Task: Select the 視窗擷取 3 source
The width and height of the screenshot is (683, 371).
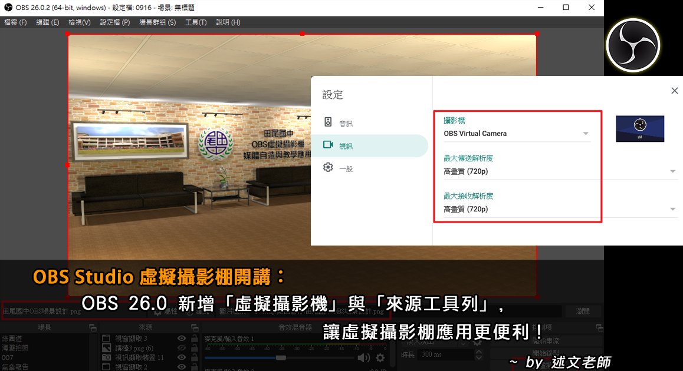Action: [131, 339]
